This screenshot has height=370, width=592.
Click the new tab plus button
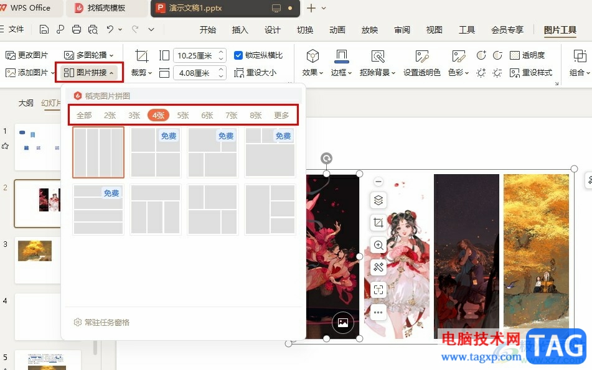311,8
